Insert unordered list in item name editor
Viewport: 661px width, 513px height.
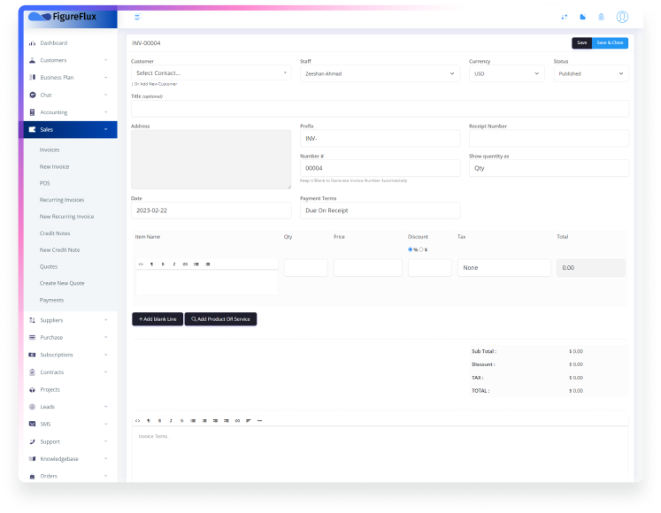pos(196,264)
